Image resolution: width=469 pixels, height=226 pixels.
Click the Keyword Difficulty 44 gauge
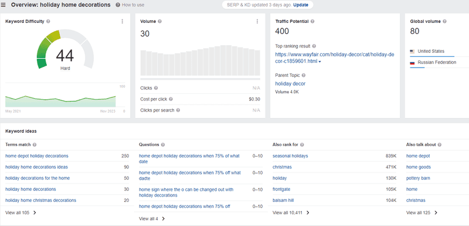65,49
